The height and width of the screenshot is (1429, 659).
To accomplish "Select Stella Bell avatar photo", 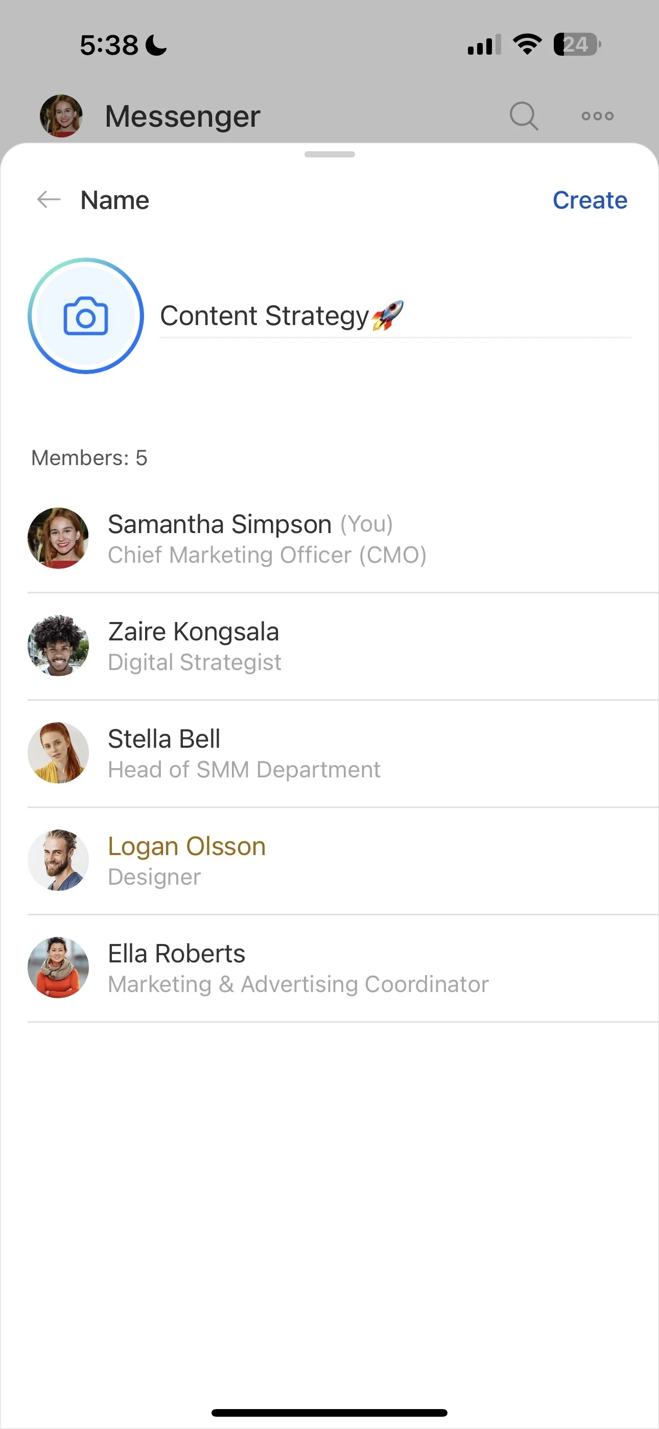I will [58, 753].
